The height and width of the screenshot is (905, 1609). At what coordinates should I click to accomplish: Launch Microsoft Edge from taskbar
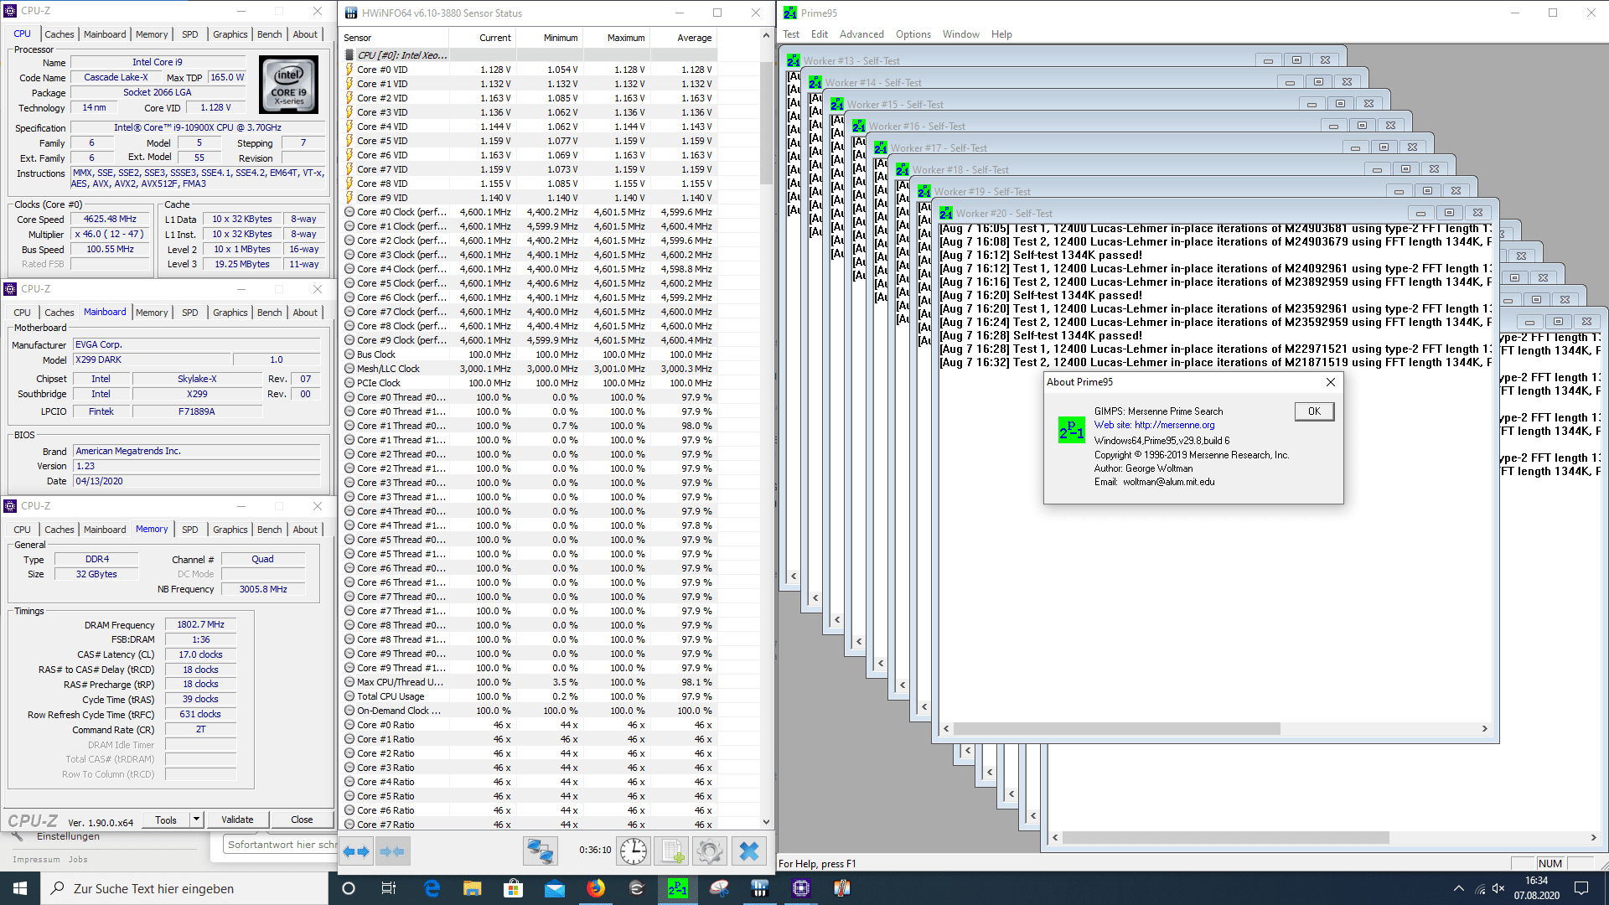[x=432, y=888]
